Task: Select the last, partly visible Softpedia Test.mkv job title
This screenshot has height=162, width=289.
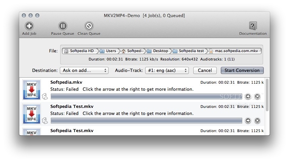Action: (x=72, y=130)
